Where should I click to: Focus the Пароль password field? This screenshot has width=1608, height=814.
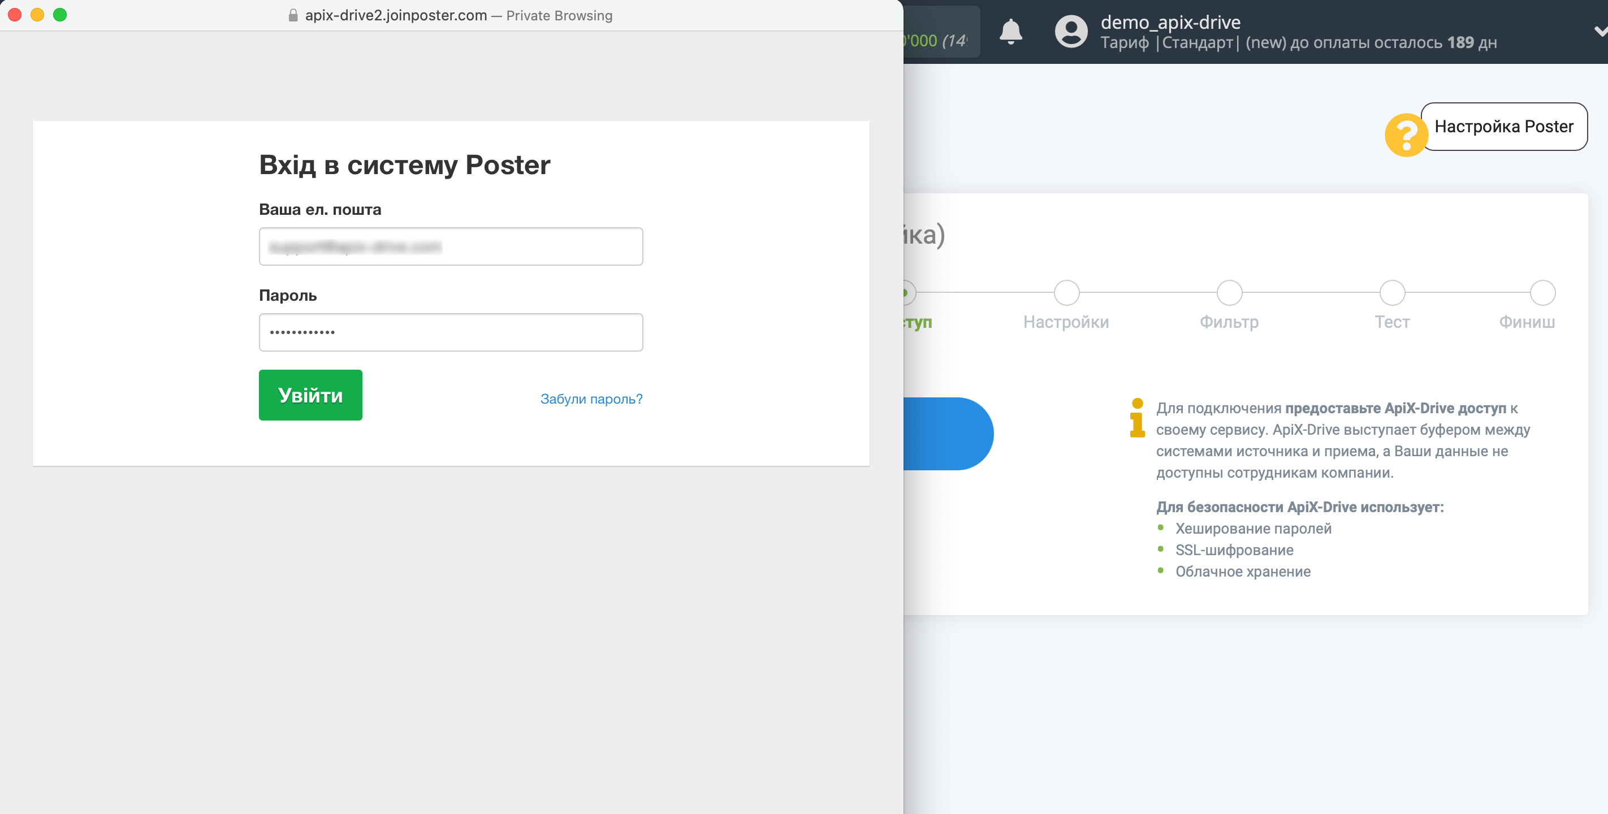click(x=451, y=332)
